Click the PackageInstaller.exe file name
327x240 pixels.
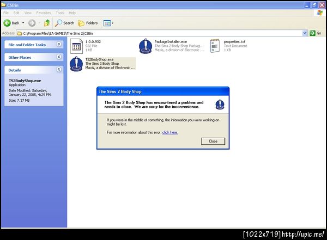[171, 42]
